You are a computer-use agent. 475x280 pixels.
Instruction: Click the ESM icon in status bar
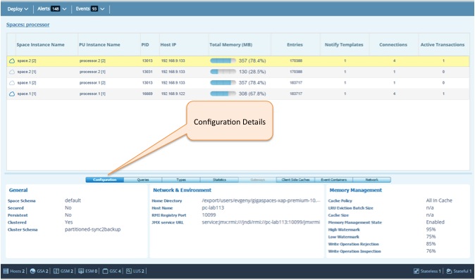[81, 271]
